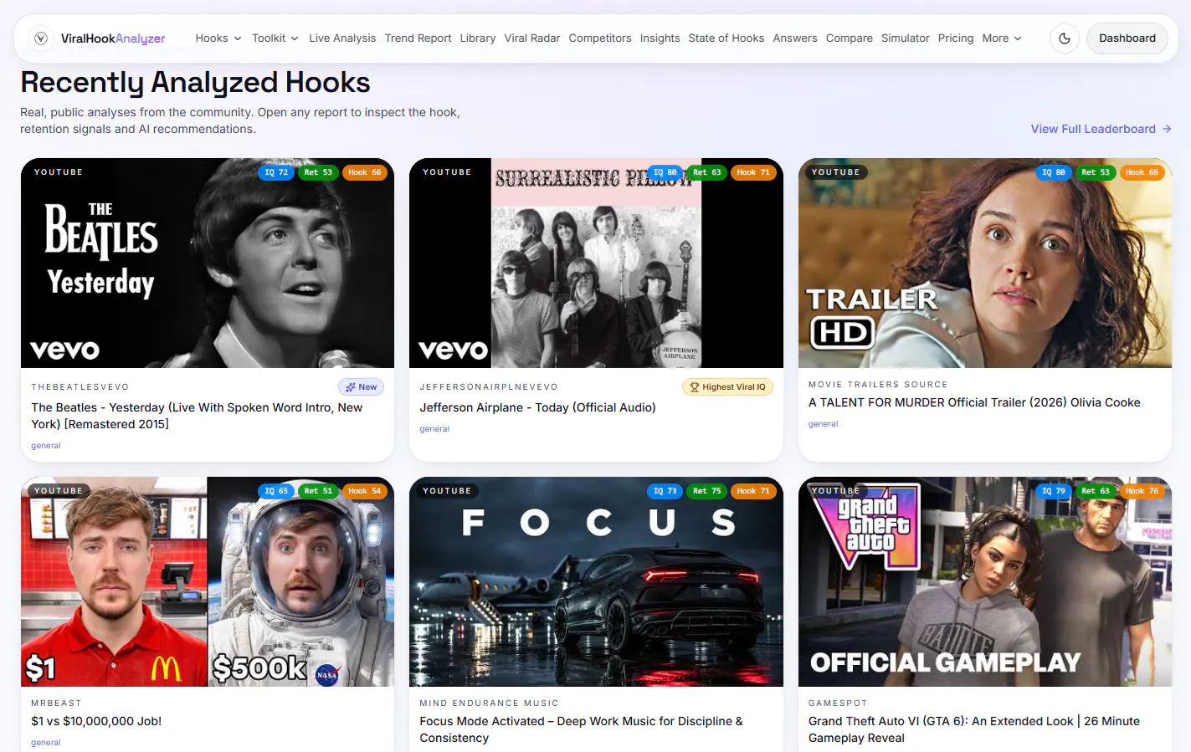Image resolution: width=1191 pixels, height=752 pixels.
Task: Open "Focus Mode Activated" report title
Action: pyautogui.click(x=581, y=729)
